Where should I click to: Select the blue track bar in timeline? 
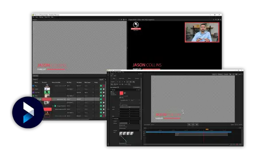(x=188, y=132)
